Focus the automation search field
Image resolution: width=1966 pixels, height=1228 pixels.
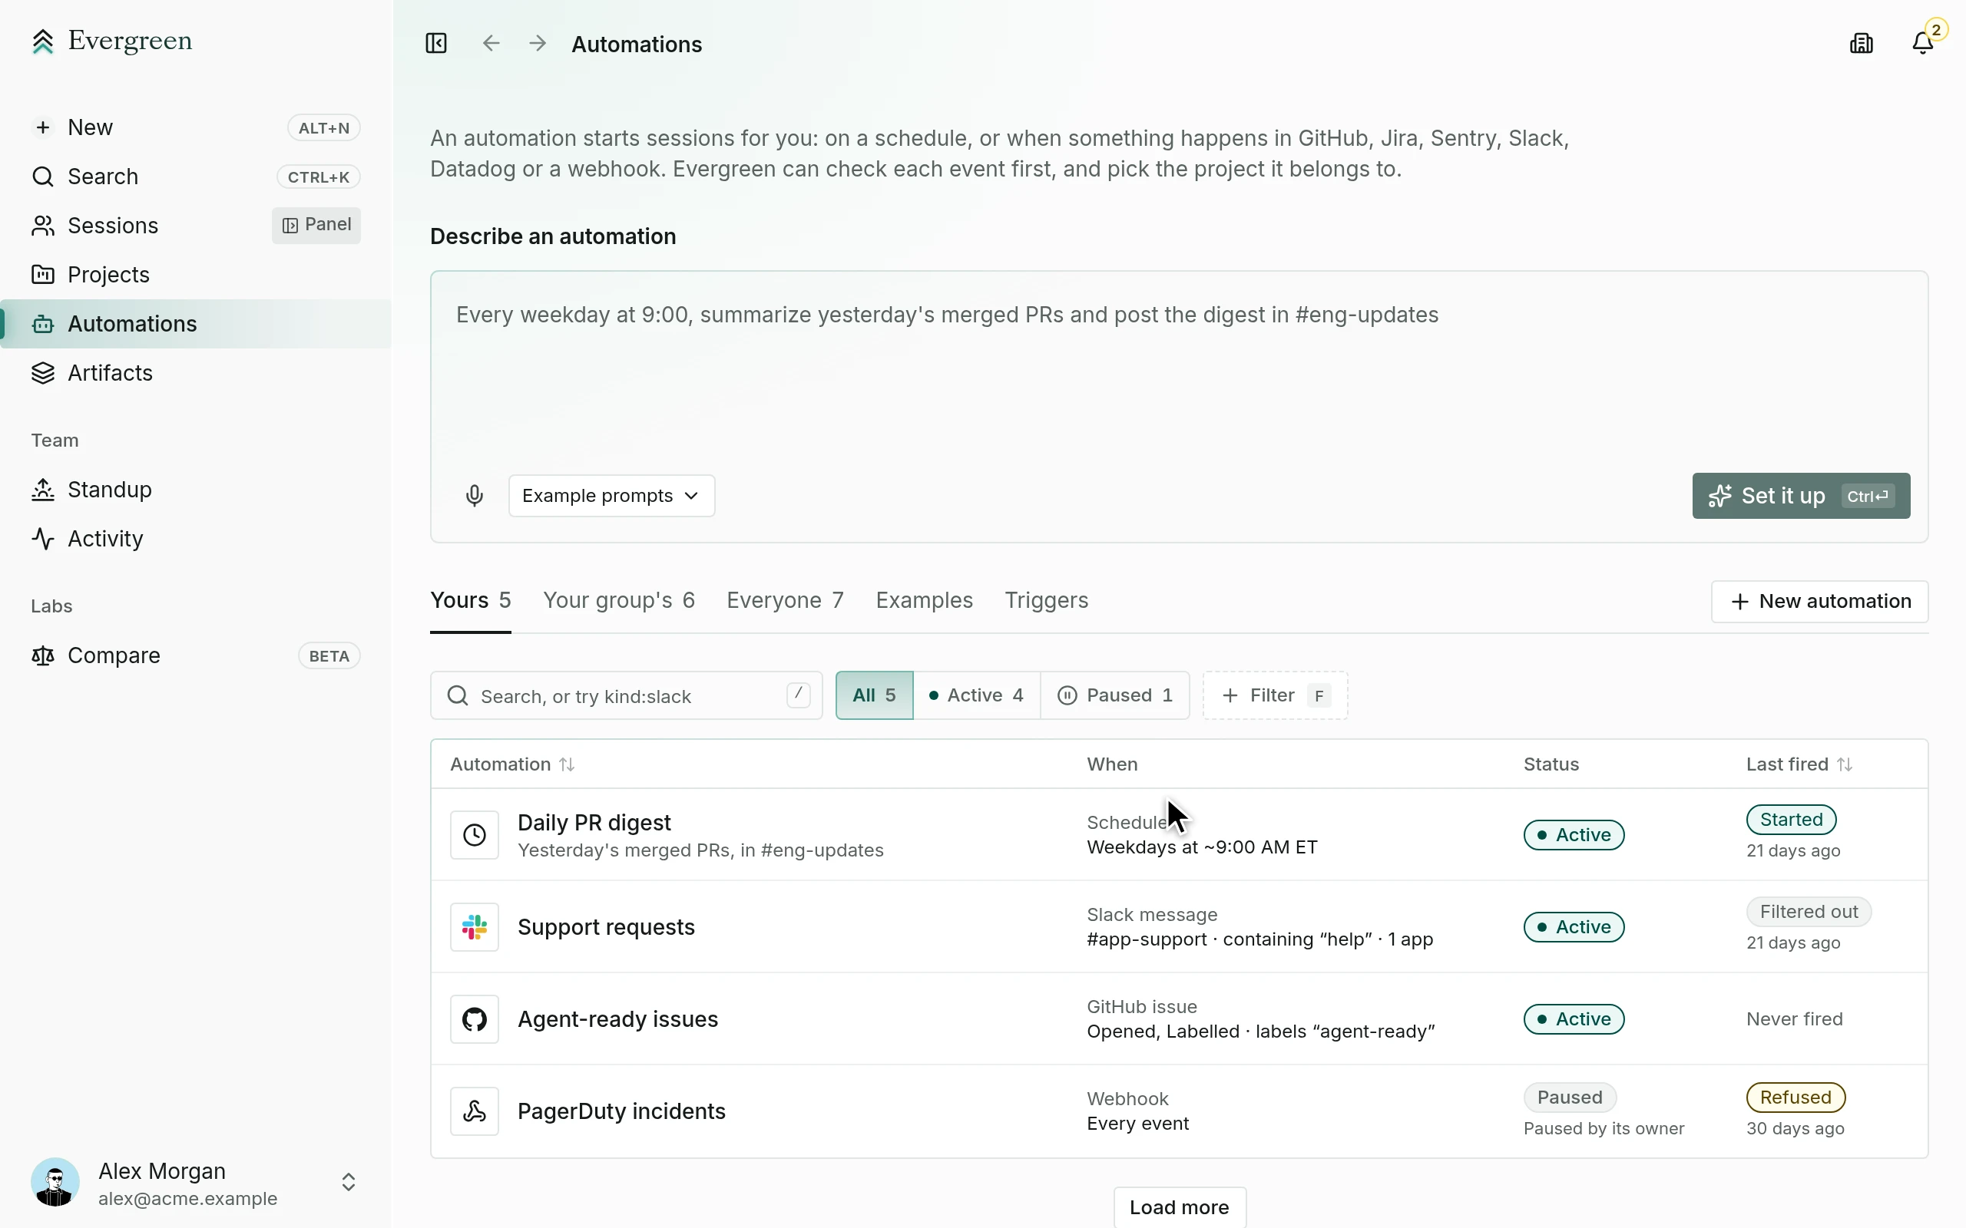click(627, 695)
